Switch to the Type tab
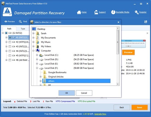The height and width of the screenshot is (117, 151). (23, 29)
